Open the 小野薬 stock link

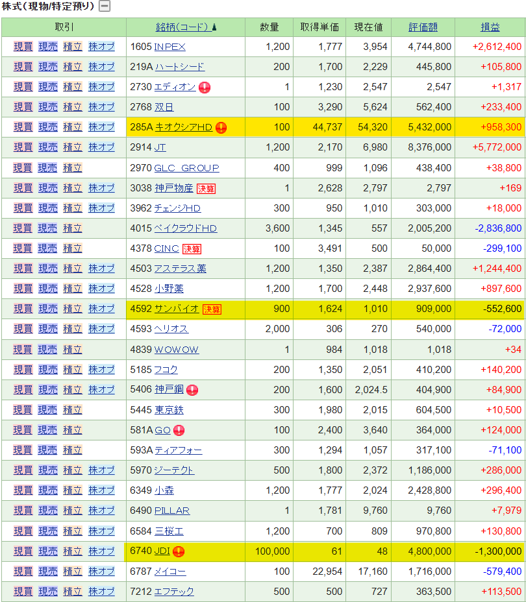(169, 288)
